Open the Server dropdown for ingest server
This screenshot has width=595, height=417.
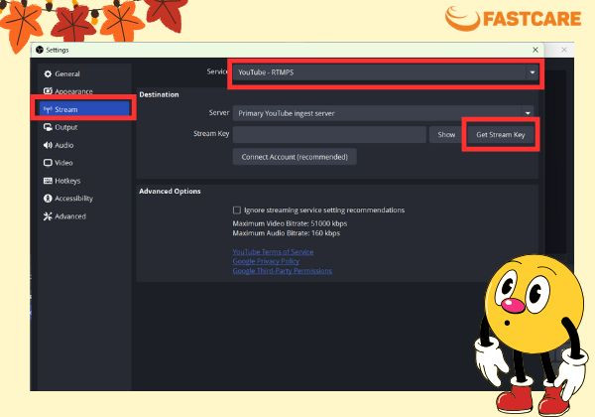pos(383,113)
